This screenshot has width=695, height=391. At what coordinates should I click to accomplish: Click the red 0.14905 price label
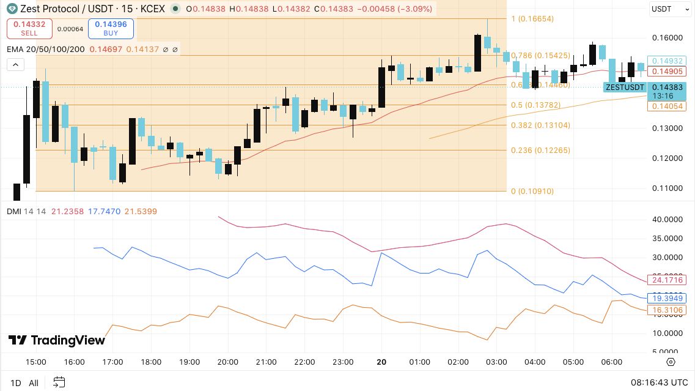pyautogui.click(x=667, y=72)
